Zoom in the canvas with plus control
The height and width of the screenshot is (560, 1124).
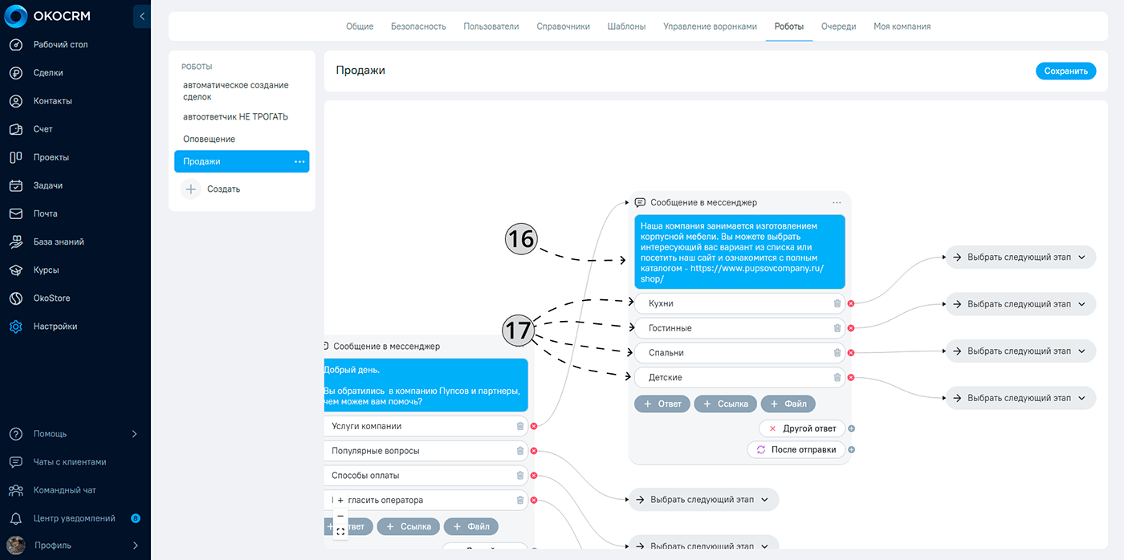(340, 501)
